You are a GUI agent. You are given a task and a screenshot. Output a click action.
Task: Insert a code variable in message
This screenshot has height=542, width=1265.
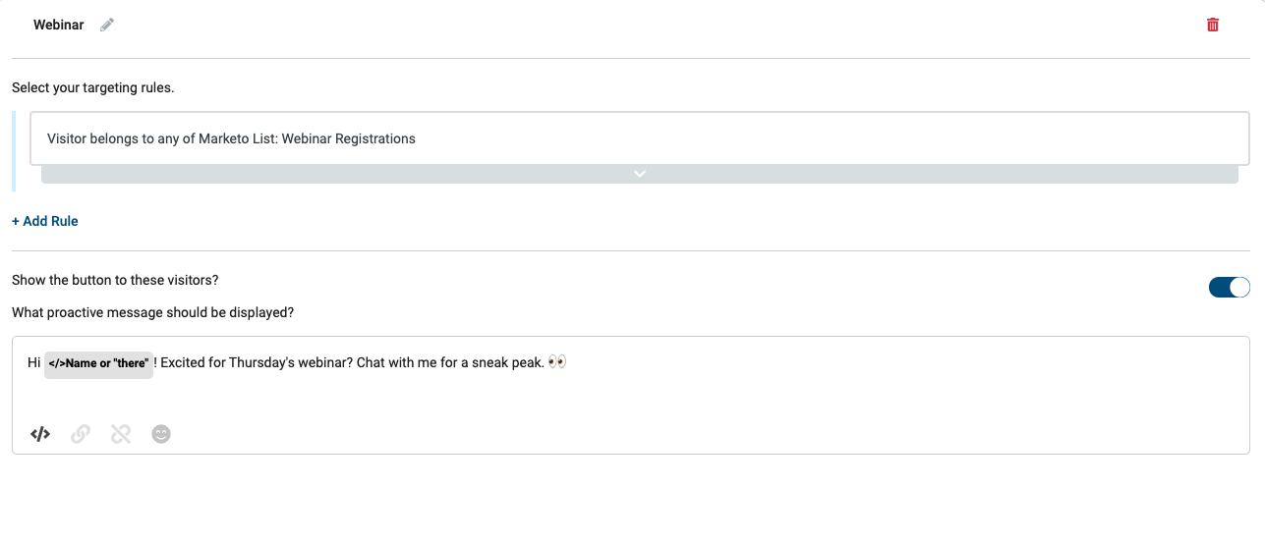(x=40, y=434)
